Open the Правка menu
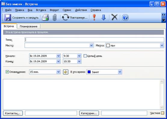This screenshot has width=167, height=119. tap(20, 10)
